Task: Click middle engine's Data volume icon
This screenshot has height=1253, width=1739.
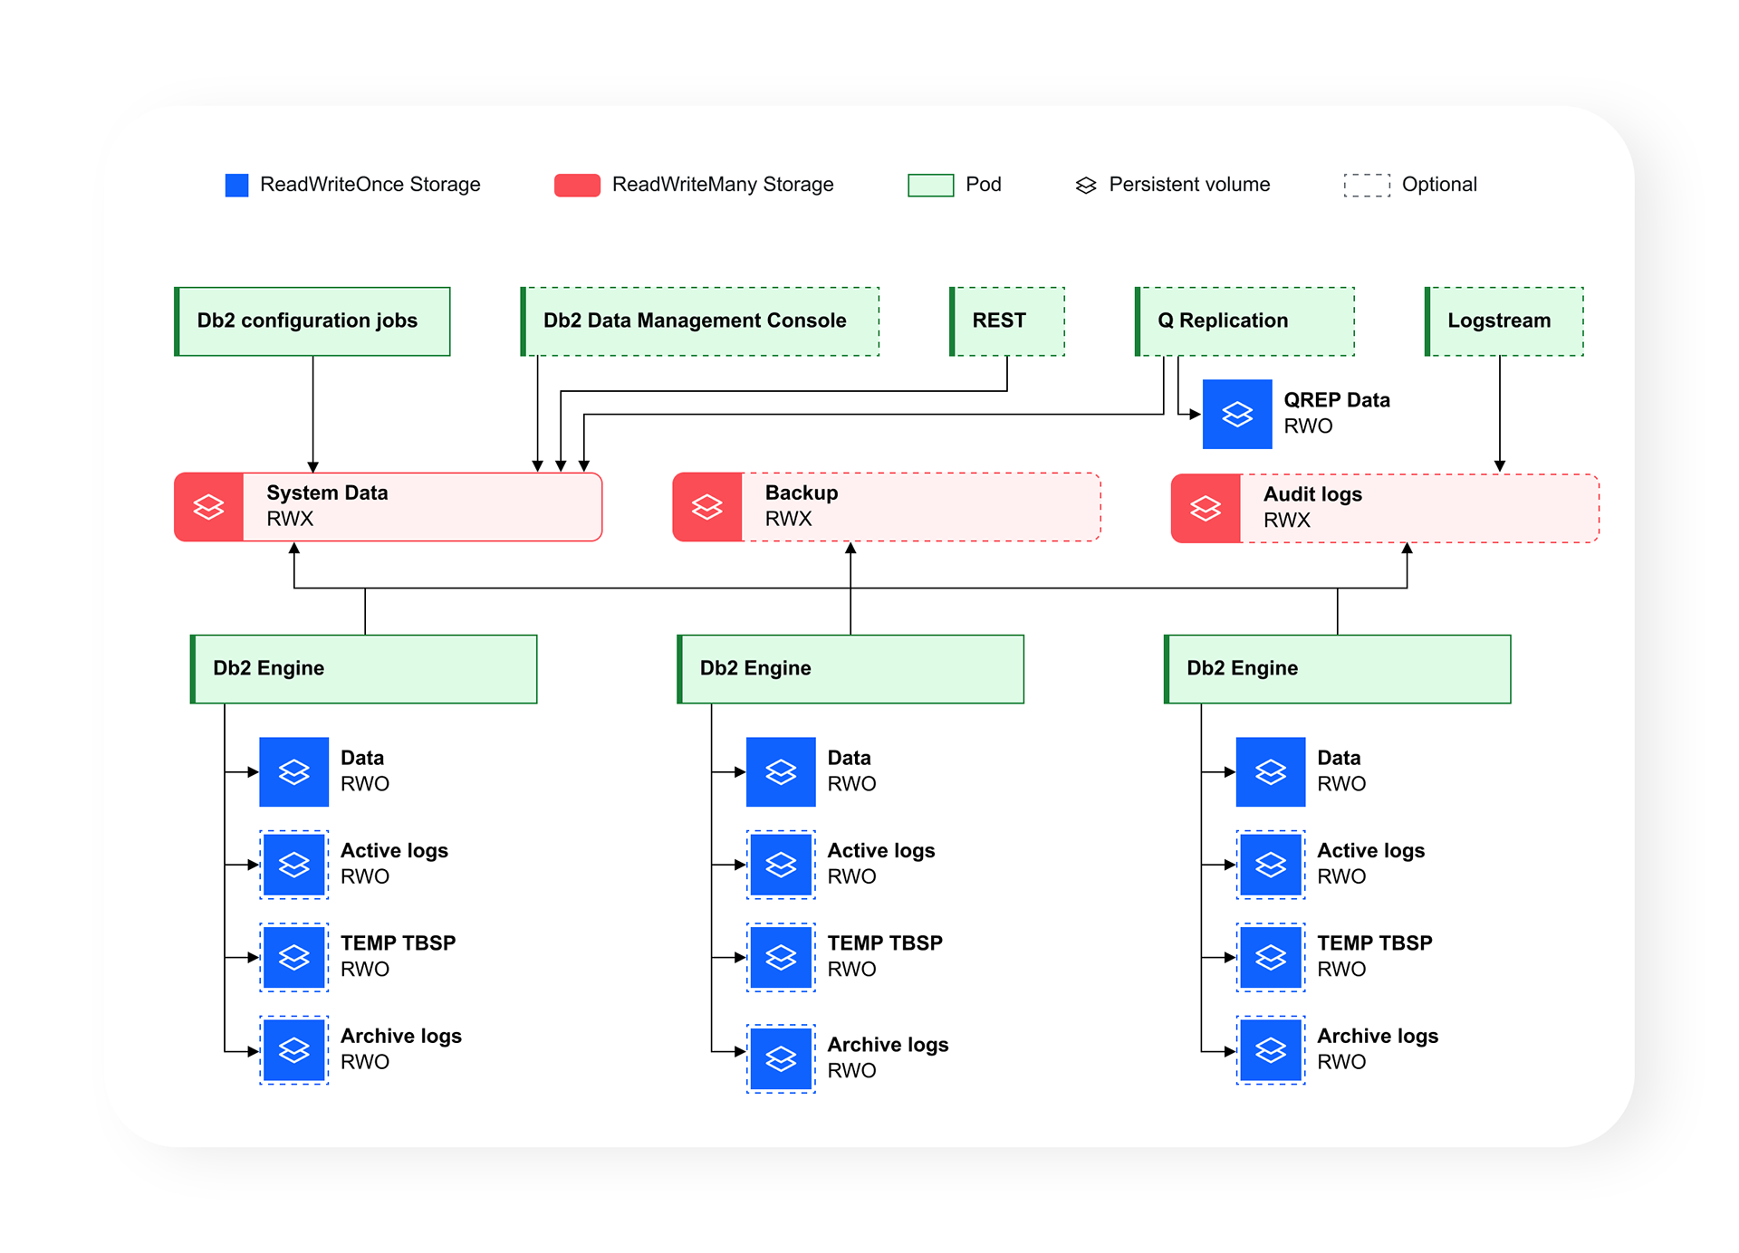Action: pos(781,772)
